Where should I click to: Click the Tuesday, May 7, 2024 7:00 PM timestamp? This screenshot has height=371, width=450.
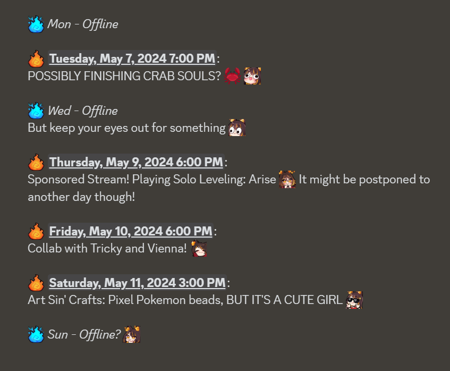(x=132, y=58)
